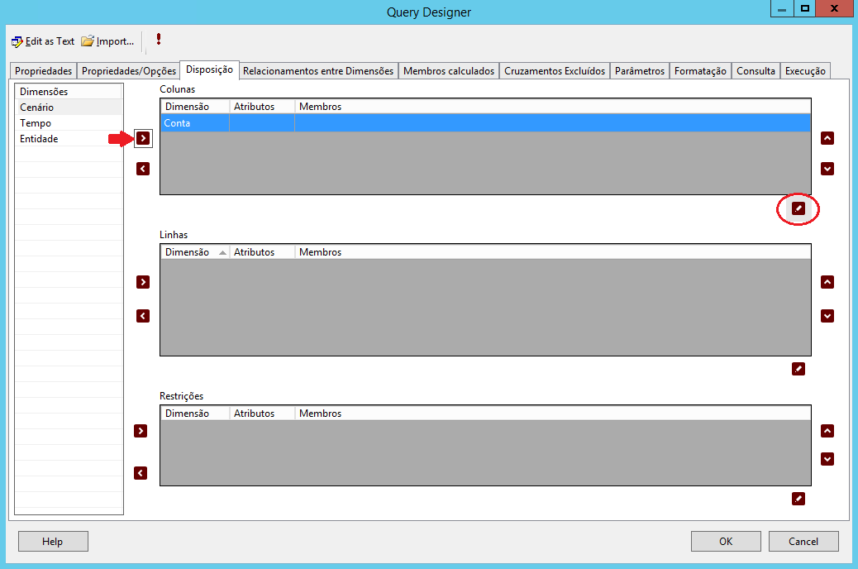Add selected dimension to Linhas with right arrow

click(x=143, y=282)
